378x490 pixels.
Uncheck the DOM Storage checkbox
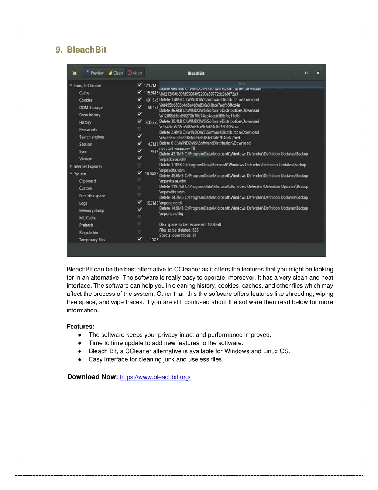[x=140, y=107]
